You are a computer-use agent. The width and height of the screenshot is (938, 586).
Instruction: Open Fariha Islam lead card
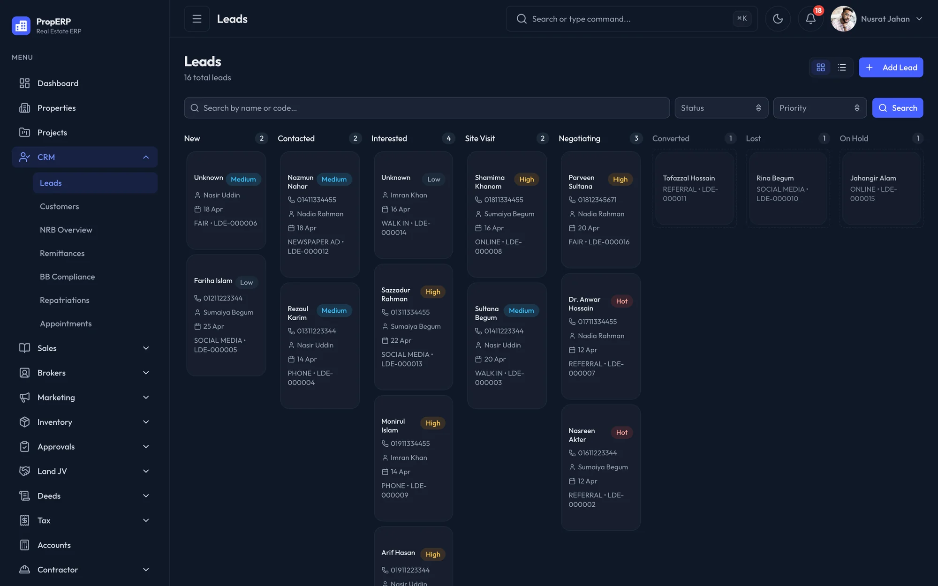click(226, 315)
